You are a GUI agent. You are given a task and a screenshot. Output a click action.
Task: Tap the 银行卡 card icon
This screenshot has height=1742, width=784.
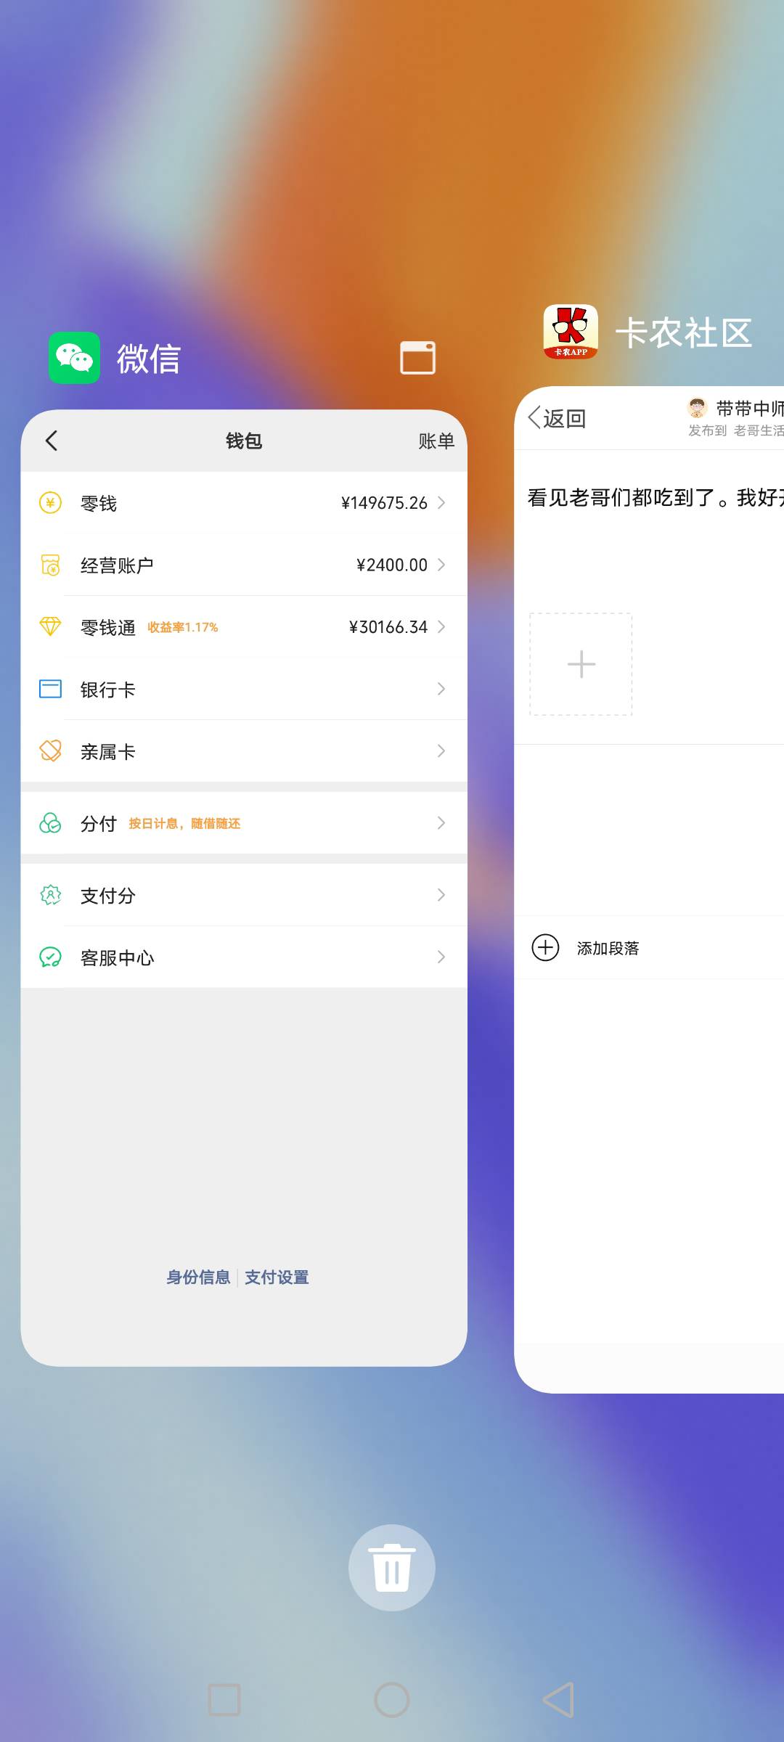point(50,689)
